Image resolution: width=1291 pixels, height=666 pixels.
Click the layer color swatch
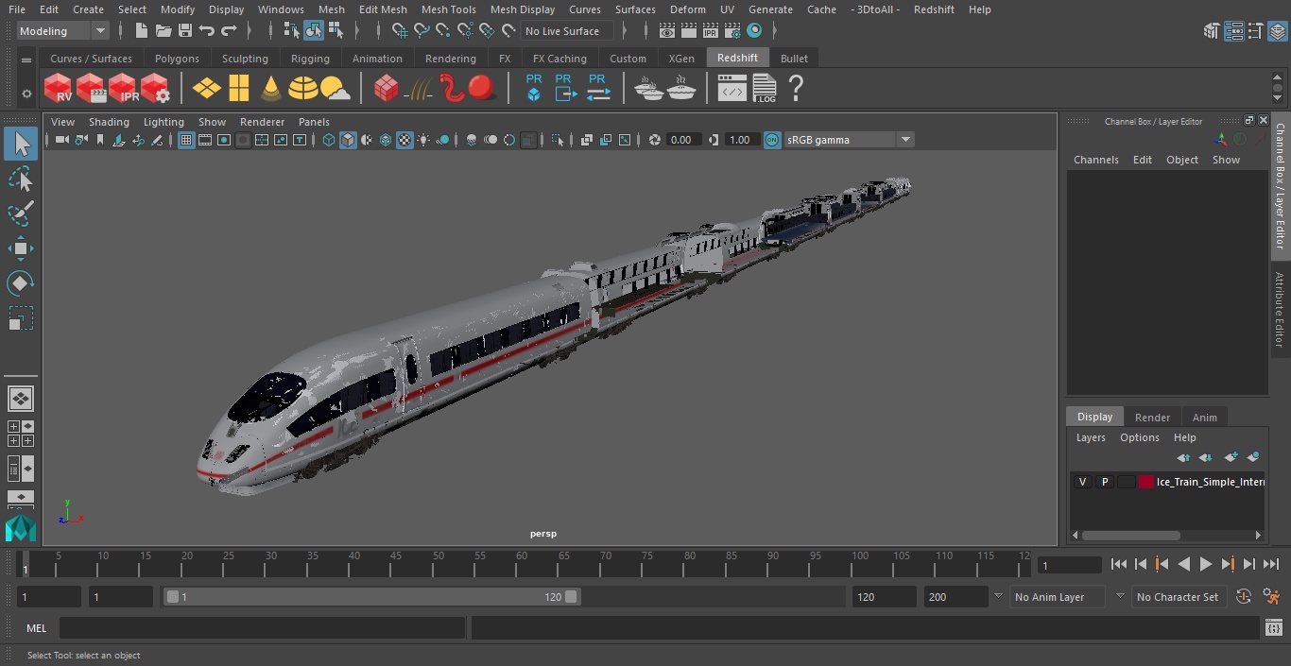tap(1146, 482)
